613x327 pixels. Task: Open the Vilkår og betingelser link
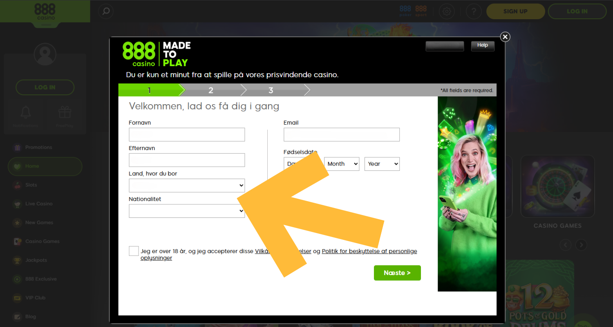coord(283,251)
